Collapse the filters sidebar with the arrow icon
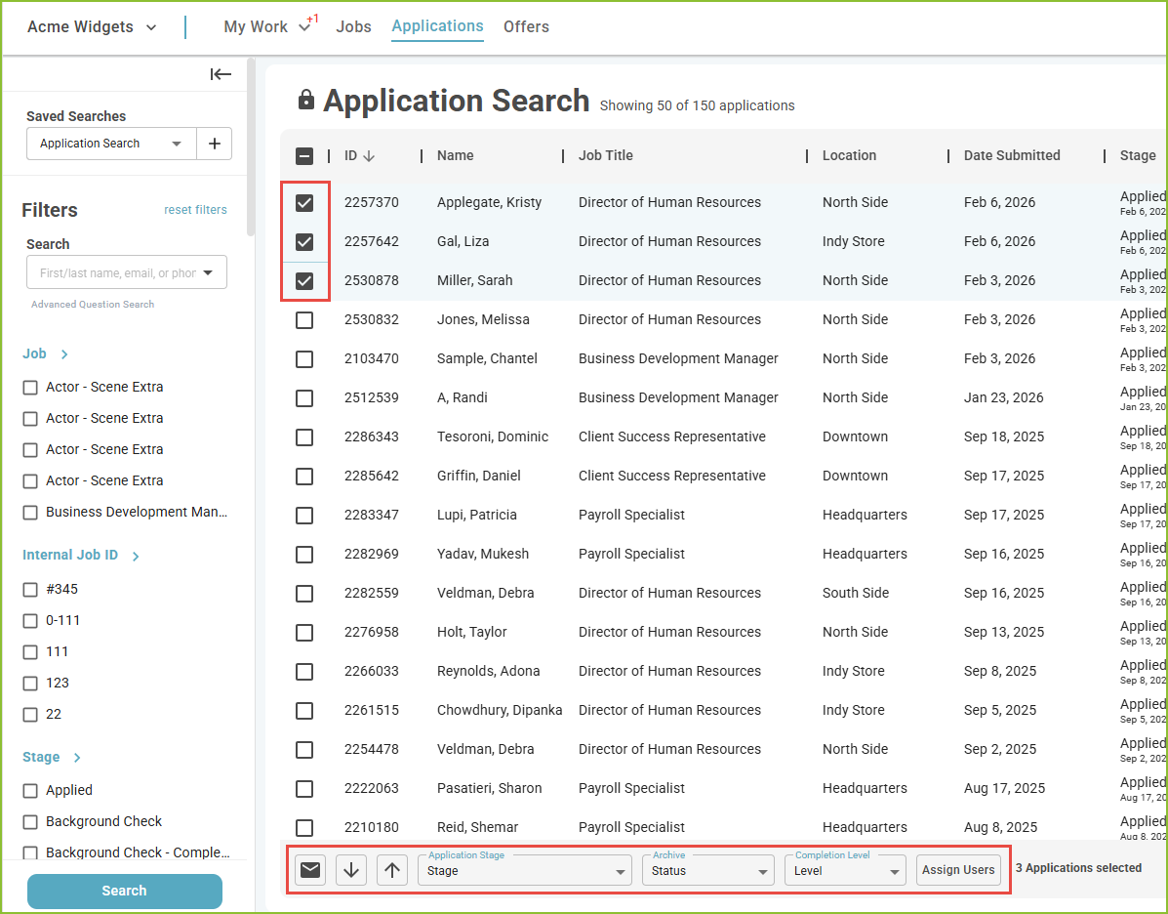 221,74
